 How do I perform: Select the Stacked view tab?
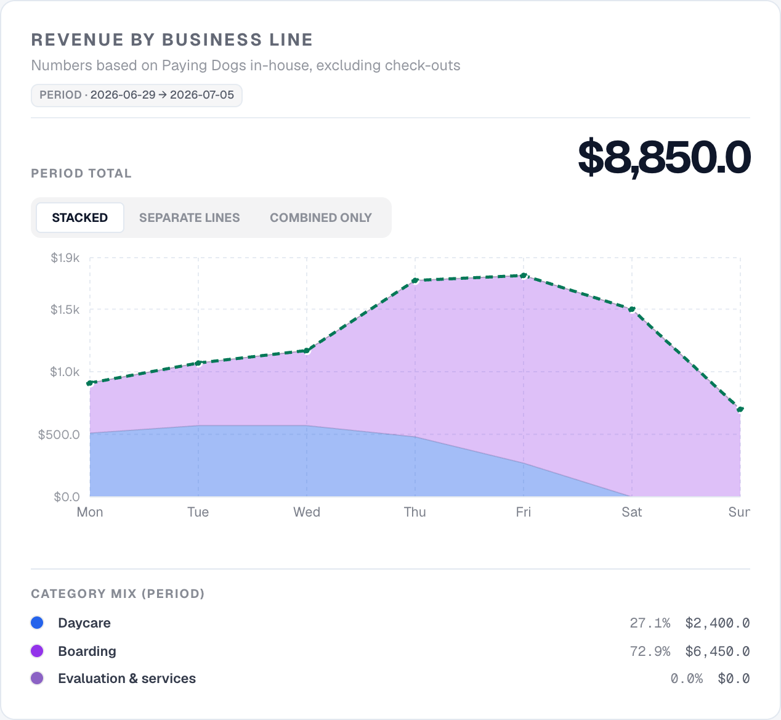(x=80, y=218)
